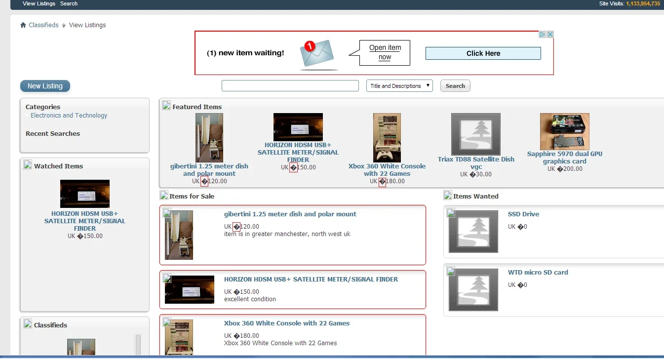
Task: Open Xbox 360 listing title in Items for Sale
Action: [287, 323]
